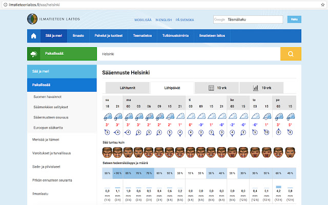Click the orange magnifier search button
Screen dimensions: 328x205
click(291, 54)
